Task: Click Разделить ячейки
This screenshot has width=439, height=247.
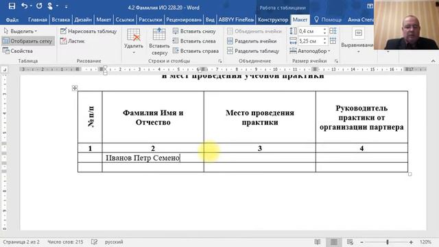Action: 252,41
